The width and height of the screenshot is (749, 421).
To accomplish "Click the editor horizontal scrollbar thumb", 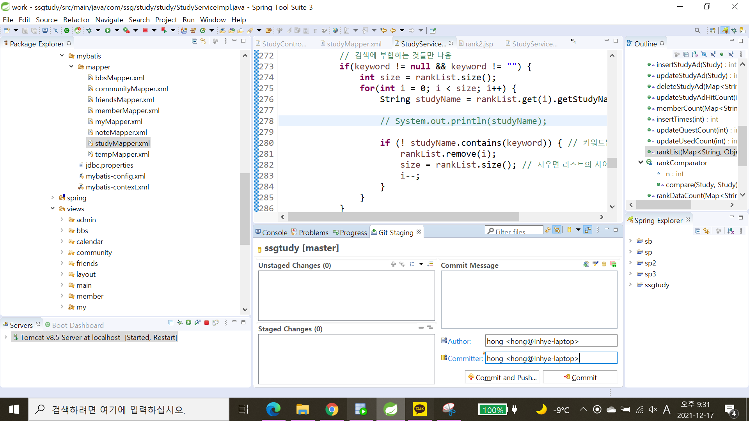I will 403,217.
